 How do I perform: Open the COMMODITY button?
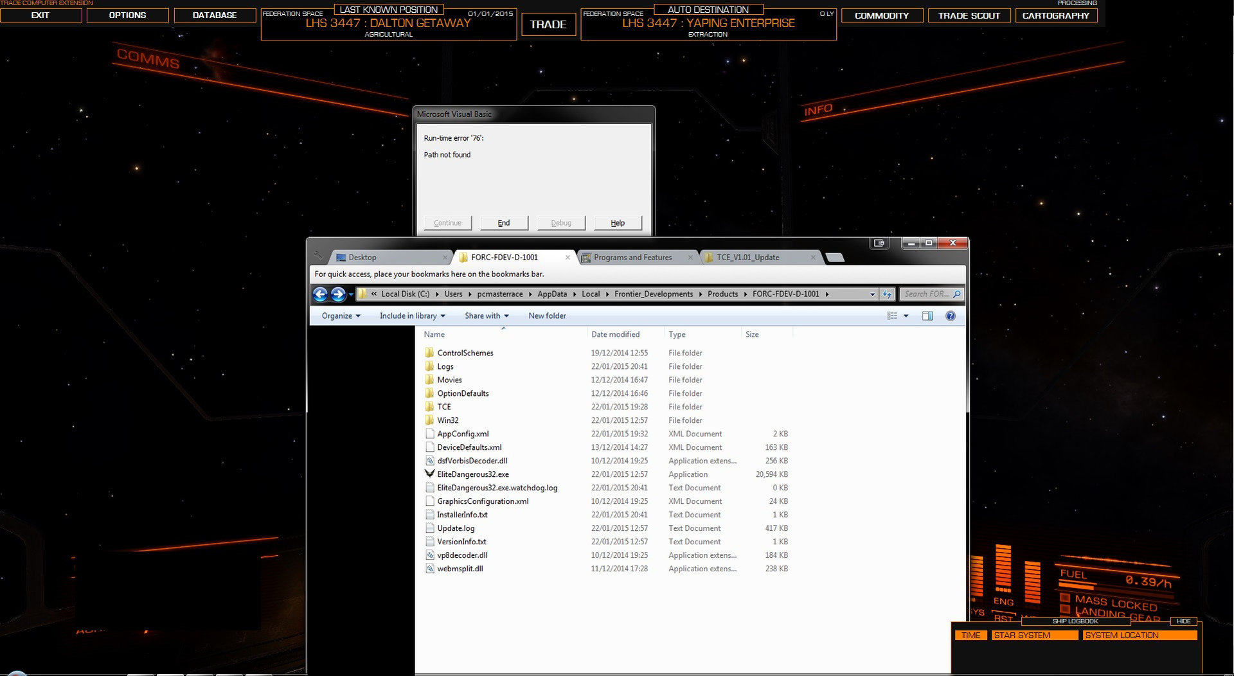tap(882, 15)
